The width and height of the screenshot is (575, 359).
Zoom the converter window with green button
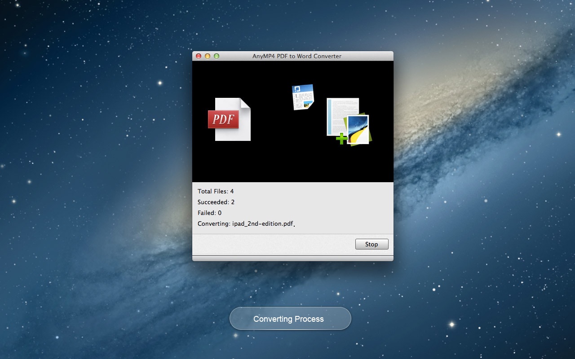(217, 56)
